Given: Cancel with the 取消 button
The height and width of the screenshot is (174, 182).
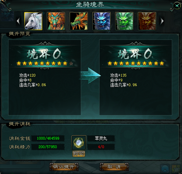Looking at the screenshot, I should pos(114,167).
